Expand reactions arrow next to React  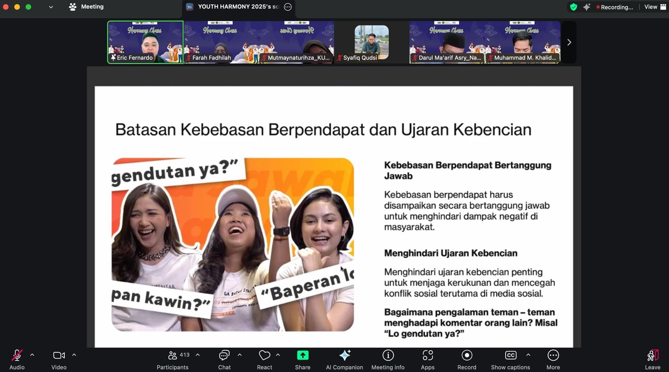(278, 355)
